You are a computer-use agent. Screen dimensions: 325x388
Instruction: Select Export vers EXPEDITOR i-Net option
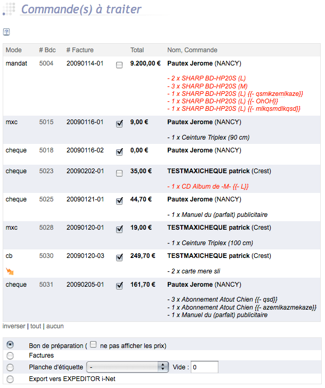coord(10,379)
